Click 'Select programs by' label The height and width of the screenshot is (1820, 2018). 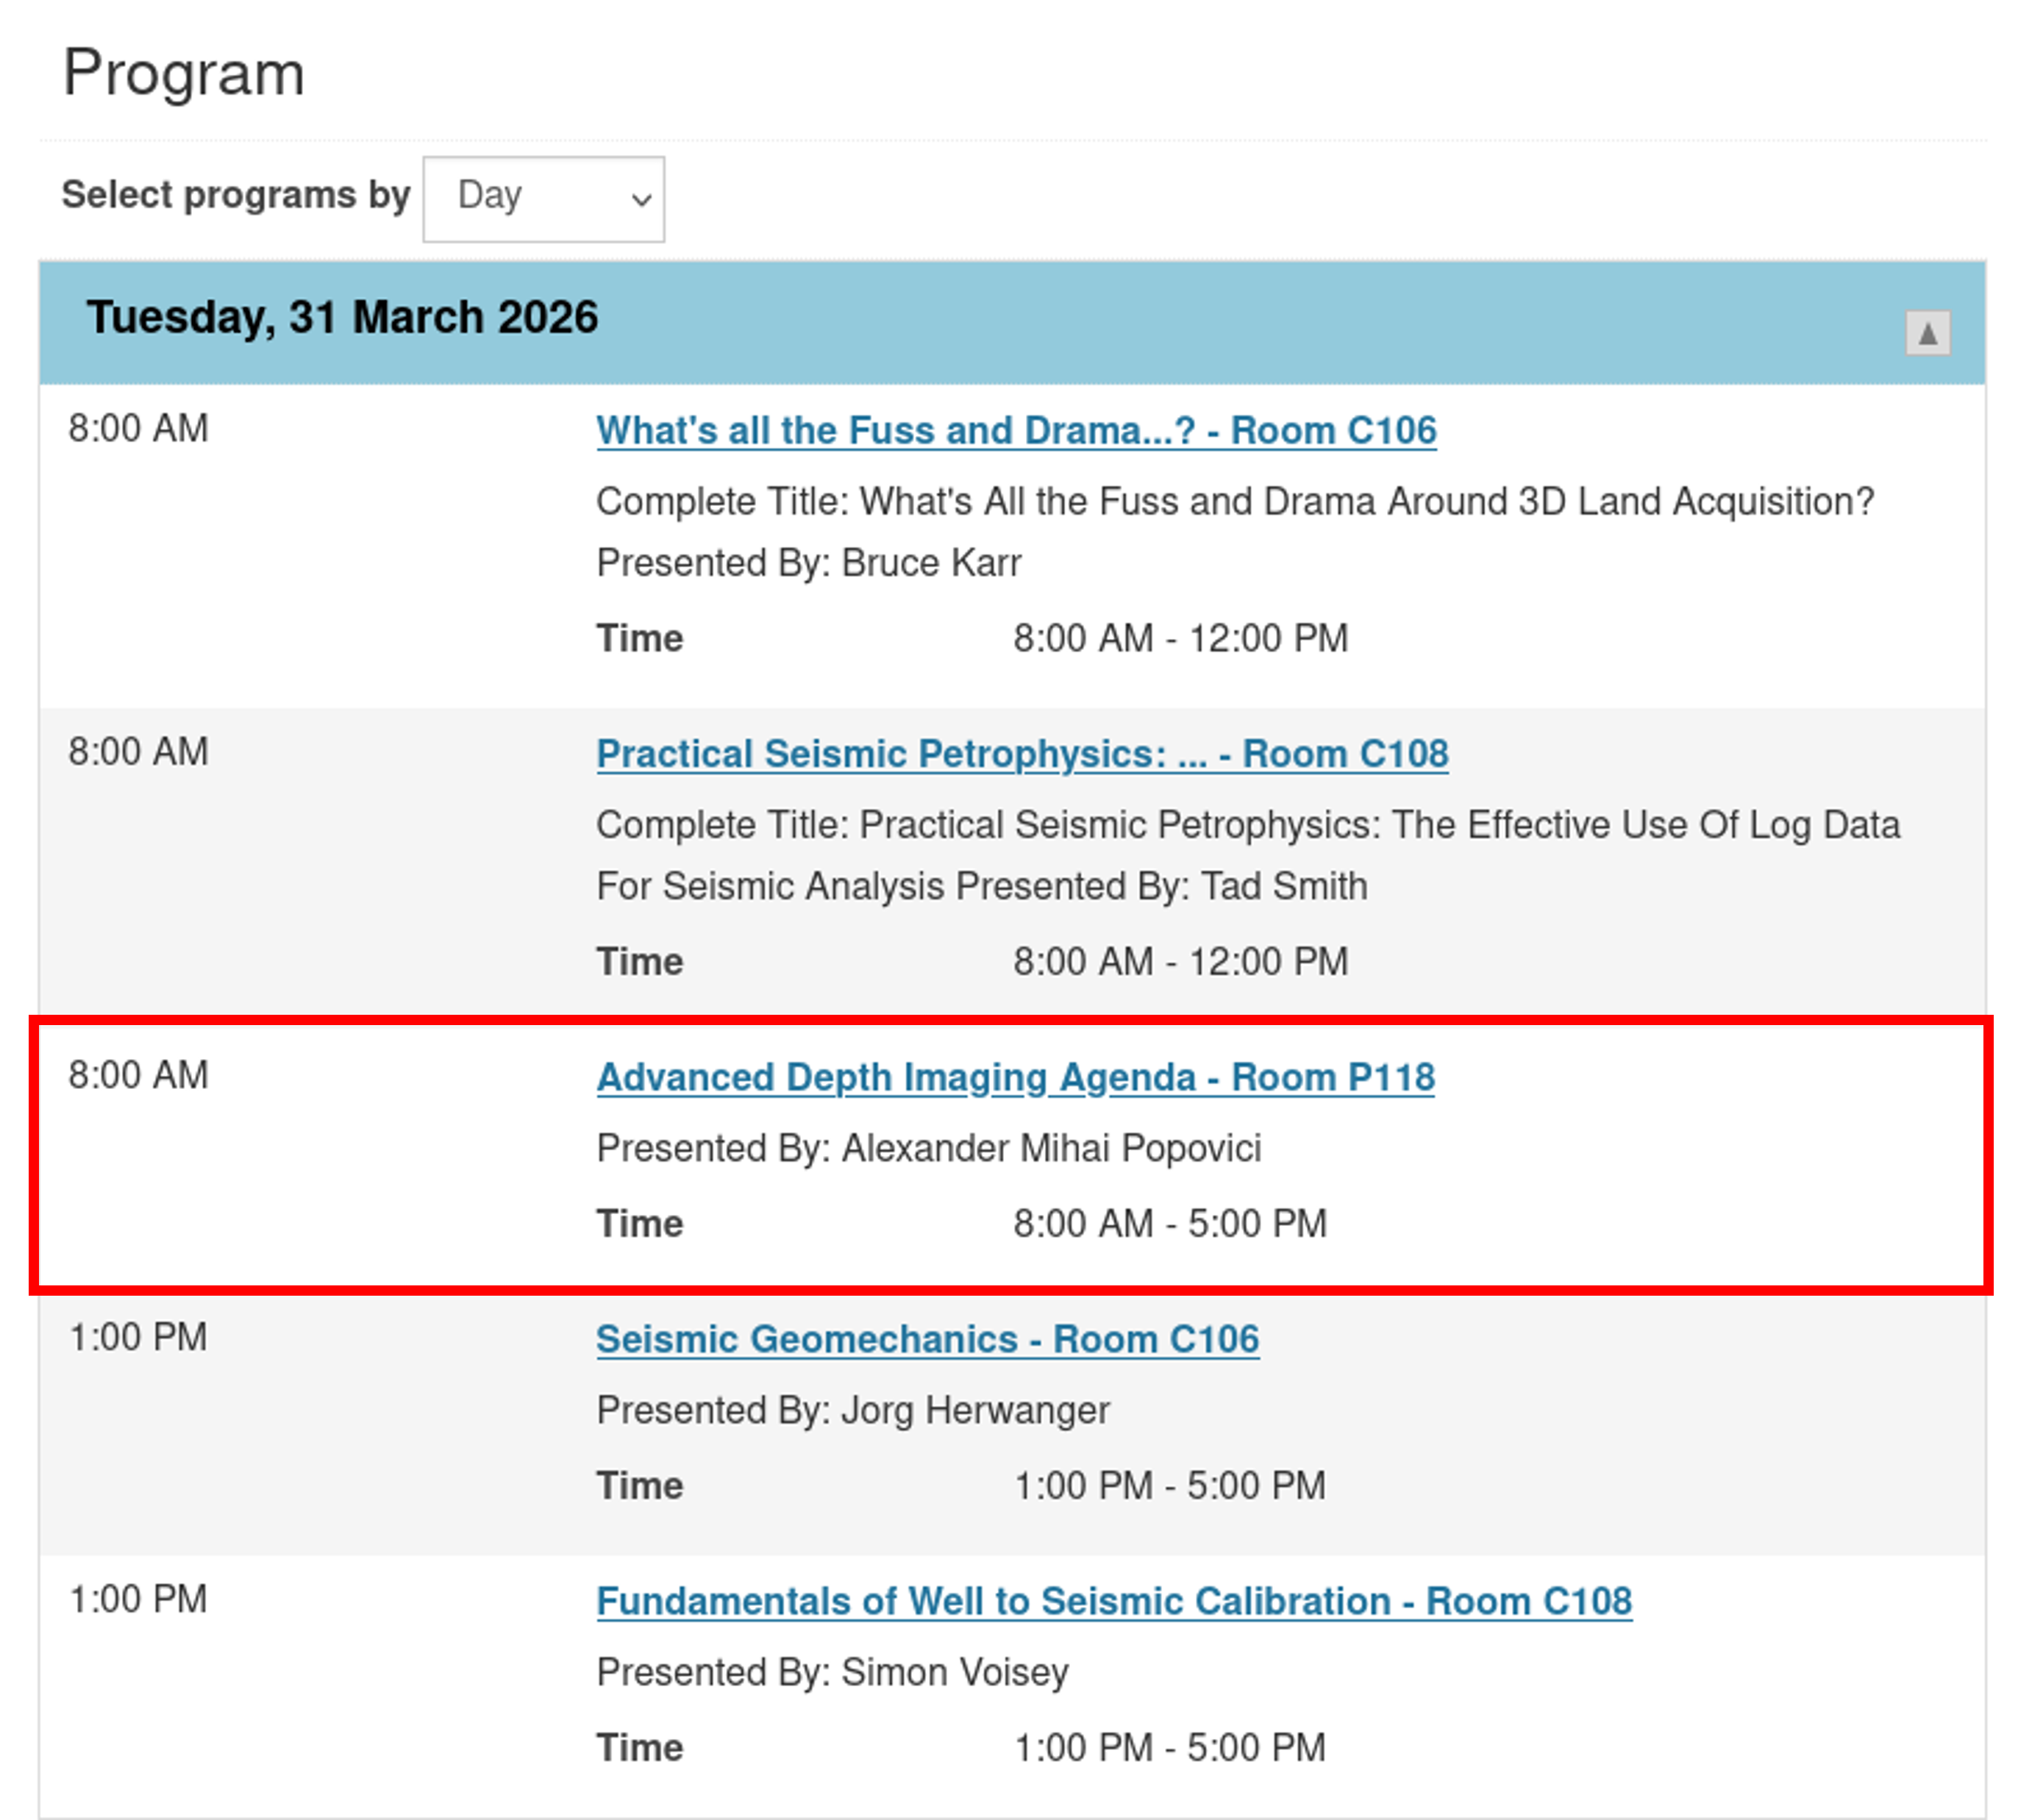[x=235, y=194]
